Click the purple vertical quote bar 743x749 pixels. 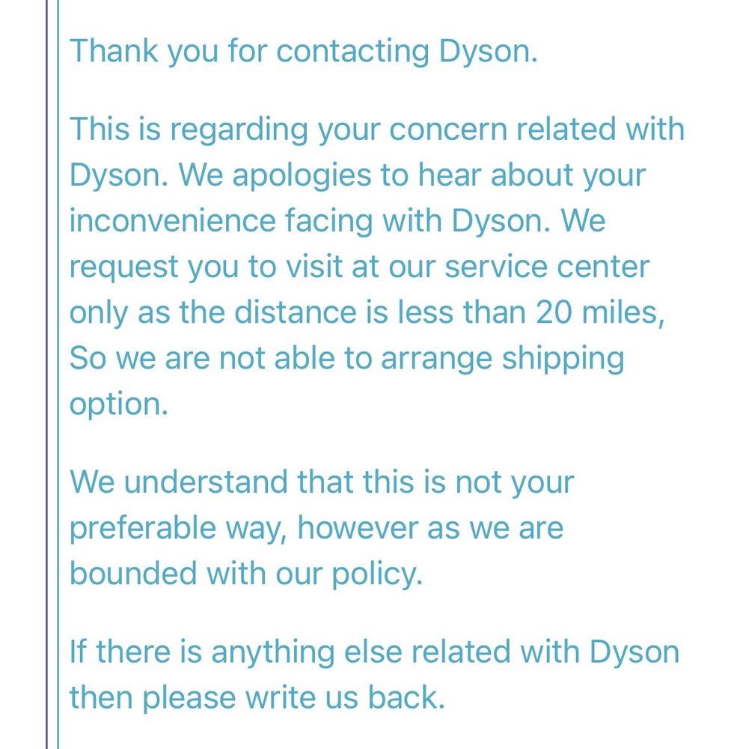[47, 374]
